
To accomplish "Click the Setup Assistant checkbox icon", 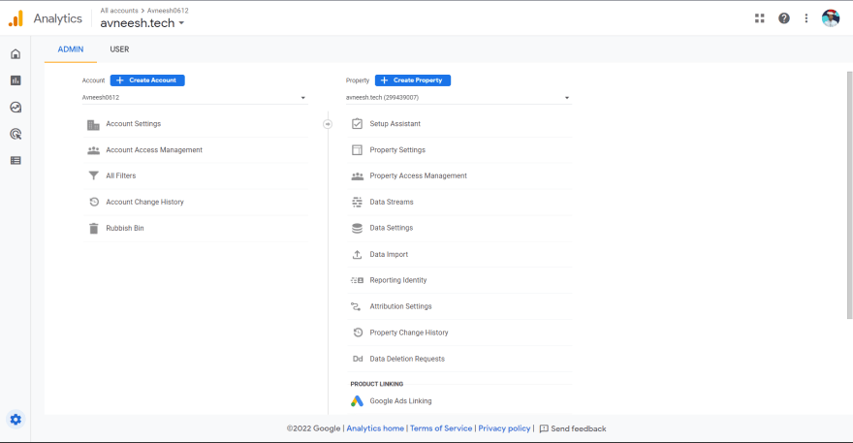I will [x=357, y=123].
